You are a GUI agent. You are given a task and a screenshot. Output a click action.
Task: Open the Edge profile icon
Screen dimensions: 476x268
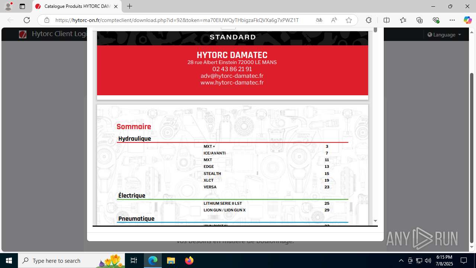pos(8,6)
